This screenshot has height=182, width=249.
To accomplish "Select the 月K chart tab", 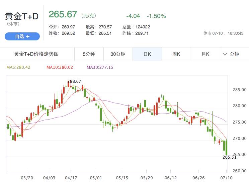I will 205,54.
